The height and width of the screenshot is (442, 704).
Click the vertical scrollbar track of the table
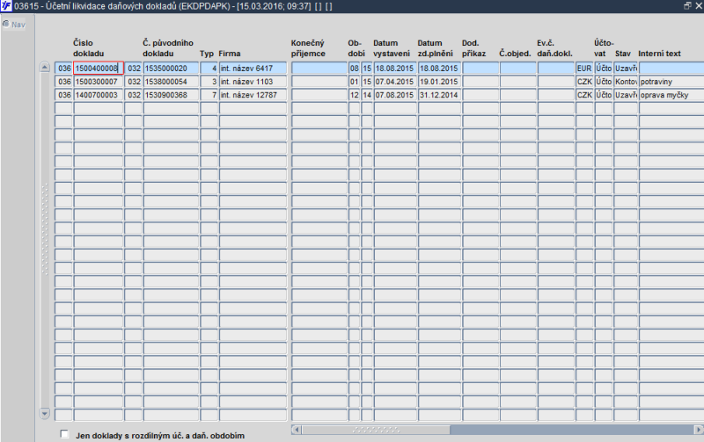45,240
